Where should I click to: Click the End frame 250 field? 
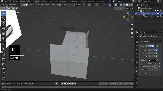128,83
